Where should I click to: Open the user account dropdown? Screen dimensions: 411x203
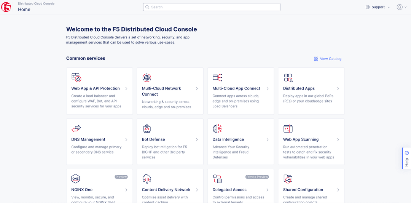tap(401, 7)
